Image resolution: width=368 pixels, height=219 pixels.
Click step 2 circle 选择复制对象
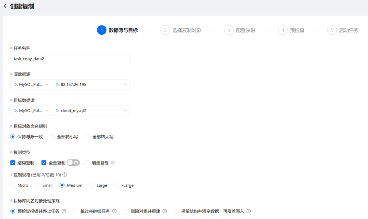[165, 30]
